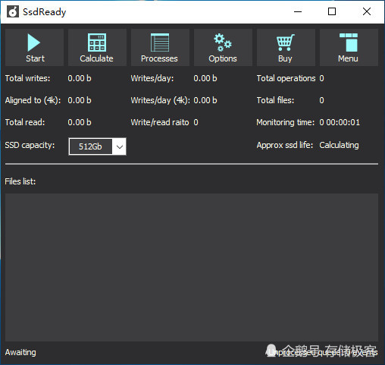Click inside the empty Files list area

click(x=192, y=267)
